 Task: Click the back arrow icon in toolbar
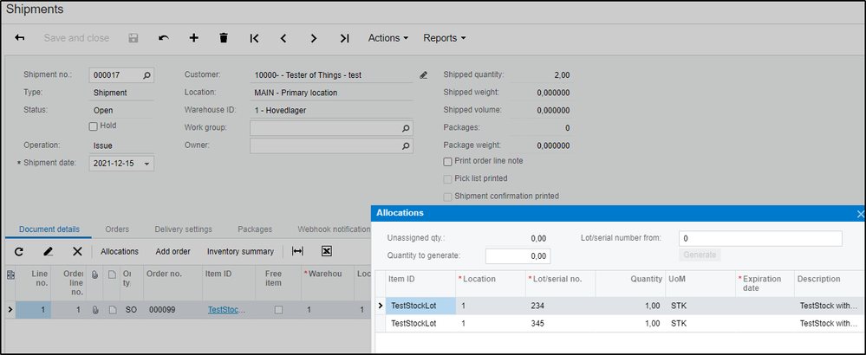tap(20, 38)
